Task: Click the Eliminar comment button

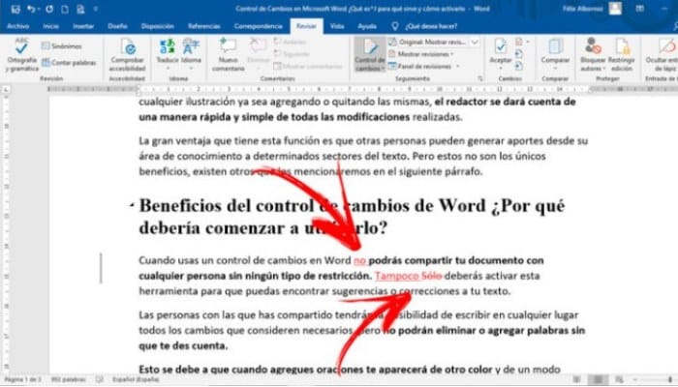Action: (259, 52)
